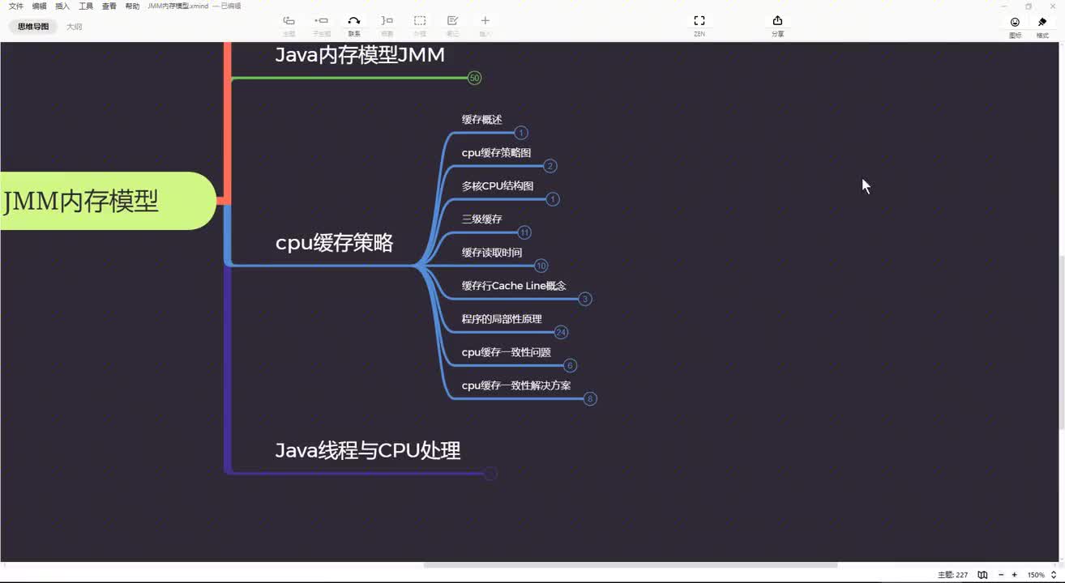
Task: Select the Java线程与CPU处理 topic
Action: pyautogui.click(x=368, y=450)
